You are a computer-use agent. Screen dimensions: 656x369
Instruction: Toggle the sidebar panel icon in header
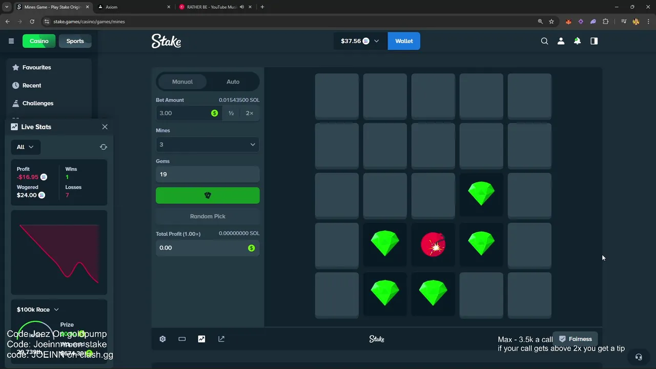[594, 41]
